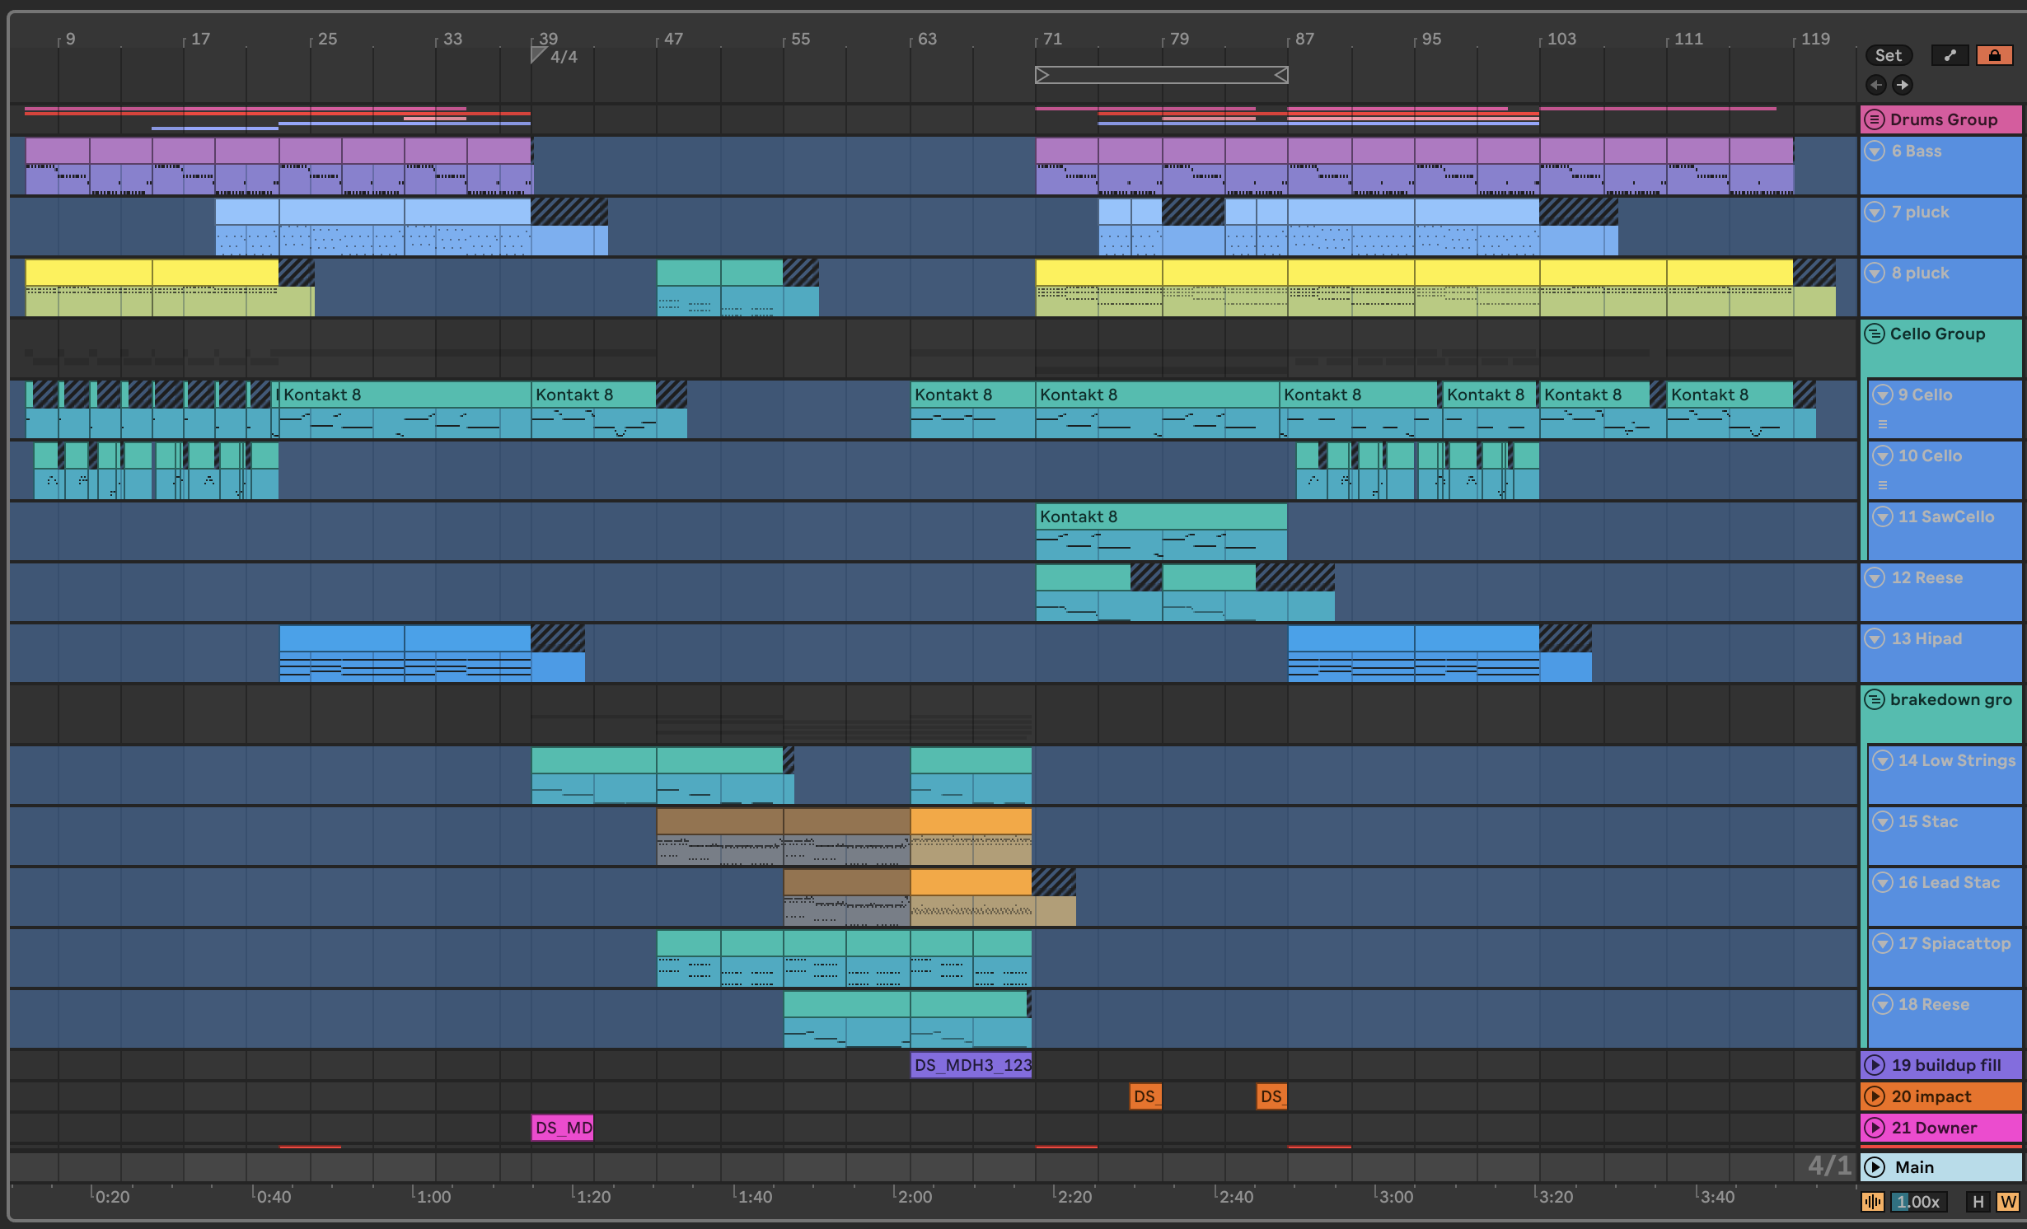Screen dimensions: 2027x1229
Task: Collapse the Drums Group track icon
Action: 1875,119
